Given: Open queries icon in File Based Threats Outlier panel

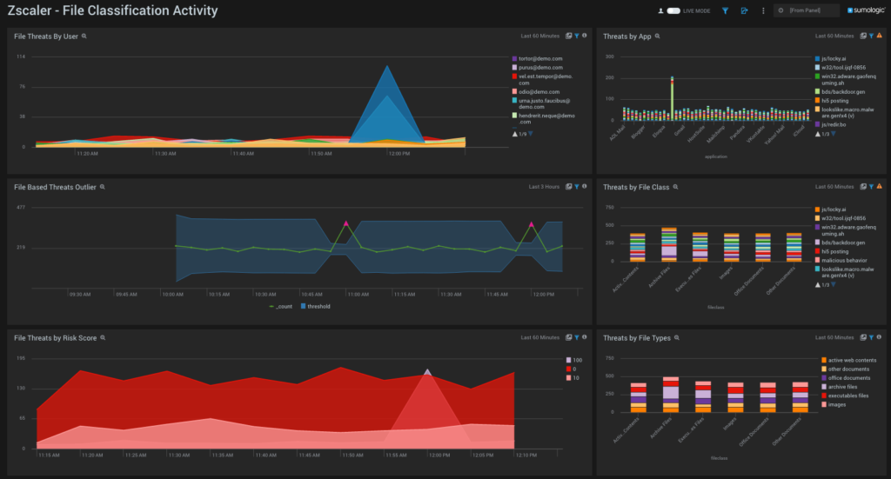Looking at the screenshot, I should (x=569, y=186).
